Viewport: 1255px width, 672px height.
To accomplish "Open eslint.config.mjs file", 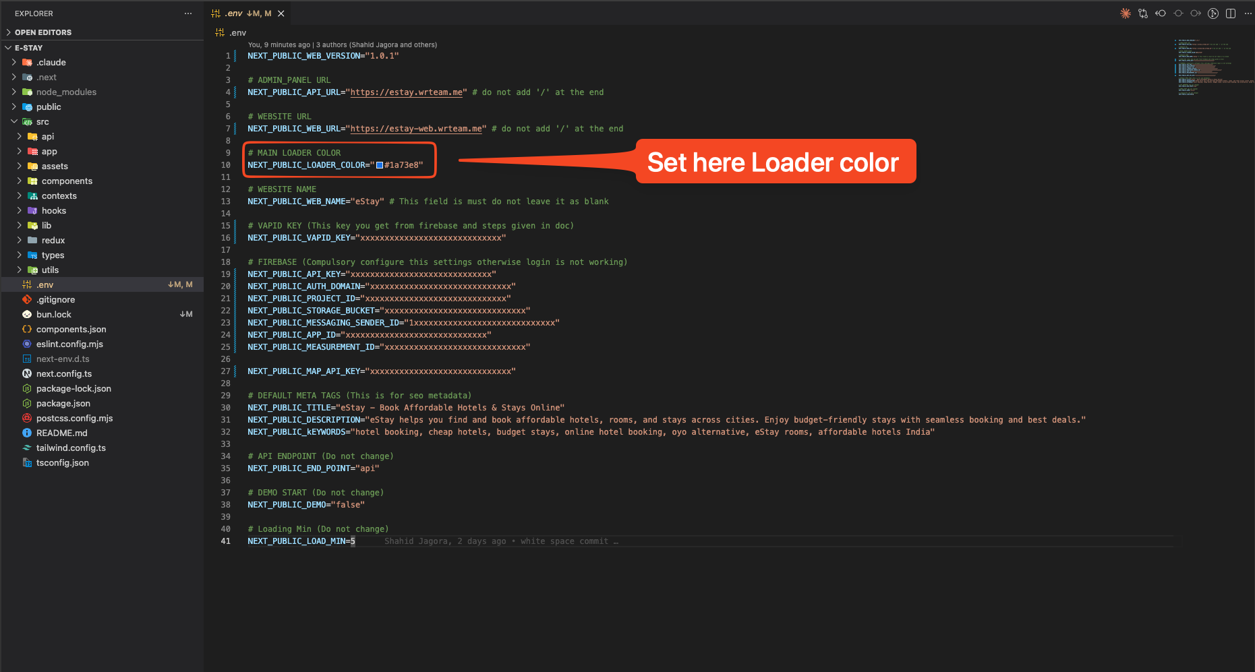I will [101, 344].
